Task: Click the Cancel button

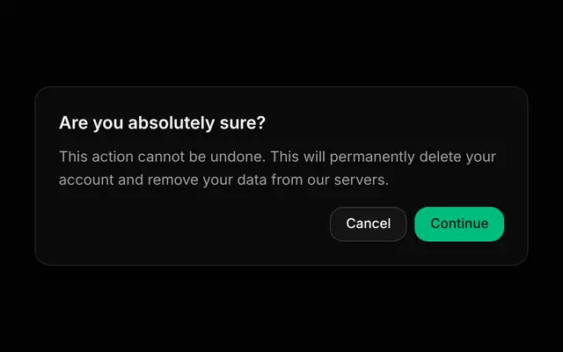Action: tap(368, 224)
